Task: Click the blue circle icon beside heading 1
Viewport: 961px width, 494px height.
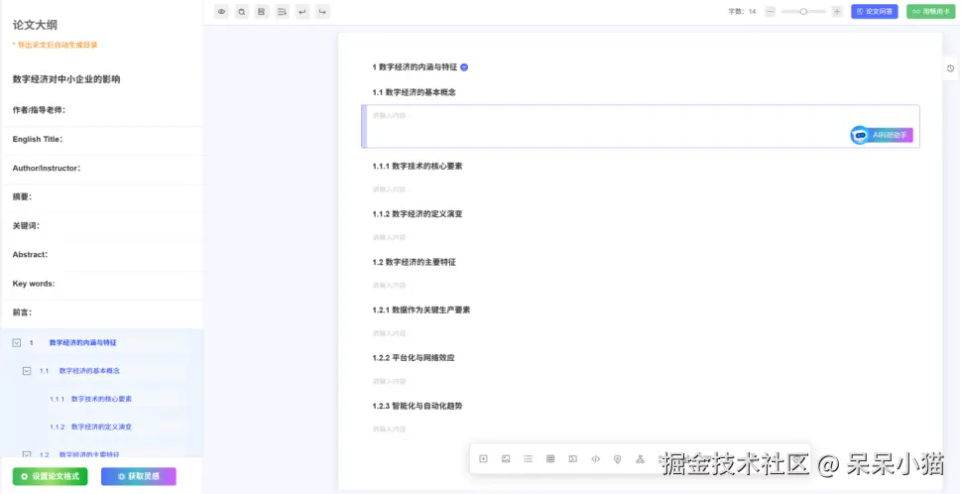Action: pyautogui.click(x=464, y=67)
